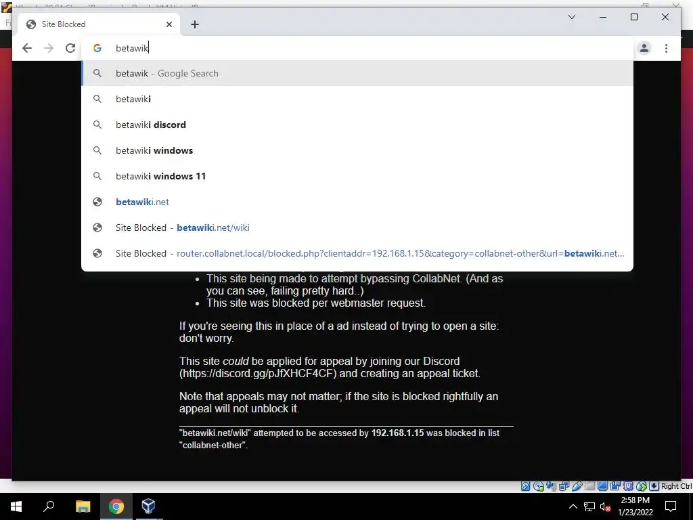693x520 pixels.
Task: Open Chrome's three-dot menu
Action: (x=666, y=48)
